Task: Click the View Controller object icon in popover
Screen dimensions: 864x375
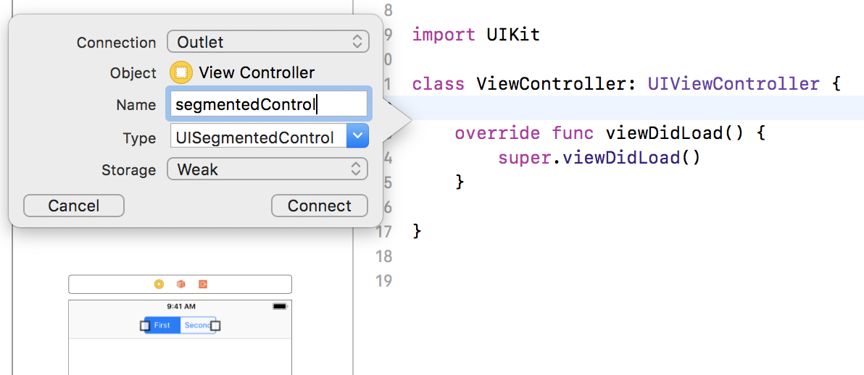Action: pyautogui.click(x=181, y=72)
